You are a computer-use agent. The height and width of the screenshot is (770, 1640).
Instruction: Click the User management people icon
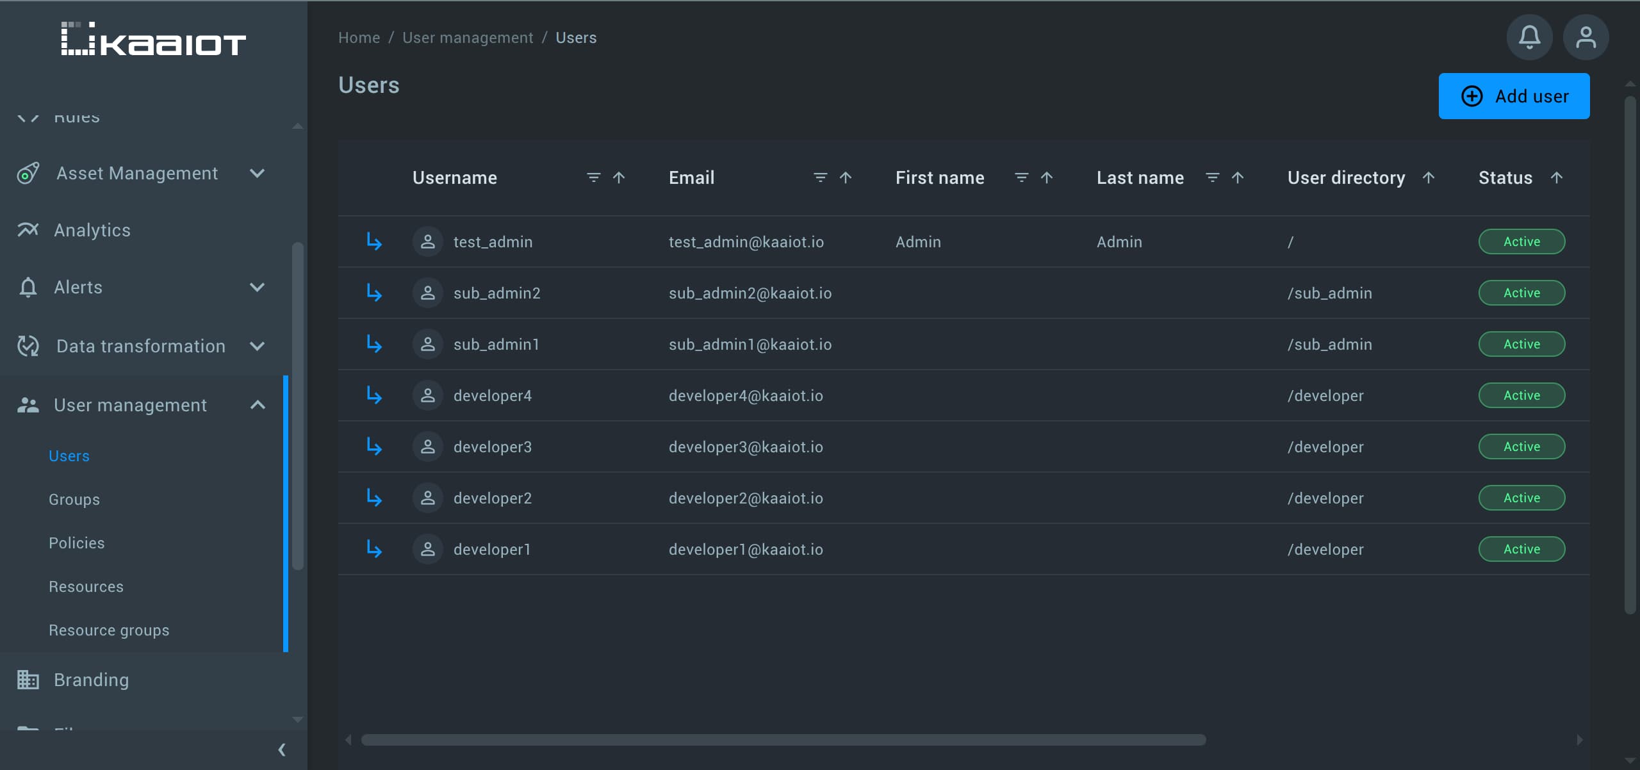click(x=28, y=404)
